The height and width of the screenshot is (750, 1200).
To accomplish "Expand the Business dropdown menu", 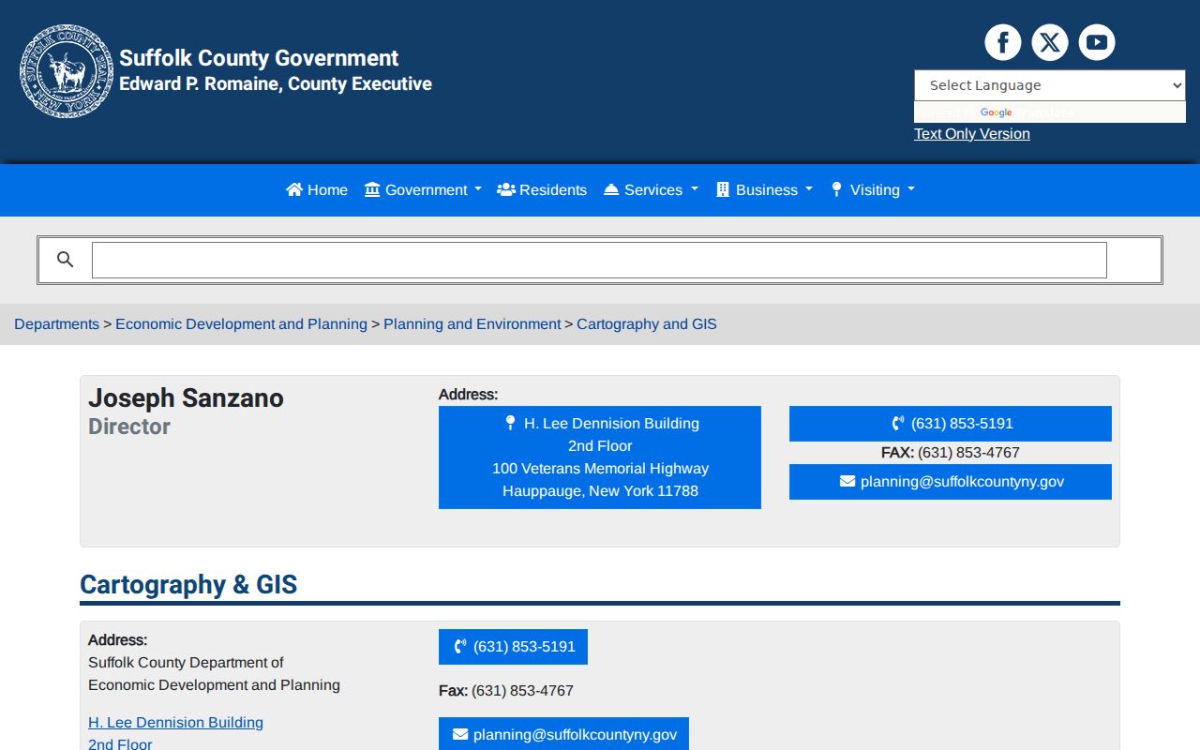I will [x=764, y=189].
